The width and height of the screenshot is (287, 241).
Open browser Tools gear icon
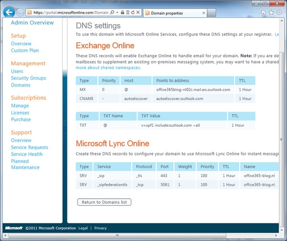click(x=279, y=12)
